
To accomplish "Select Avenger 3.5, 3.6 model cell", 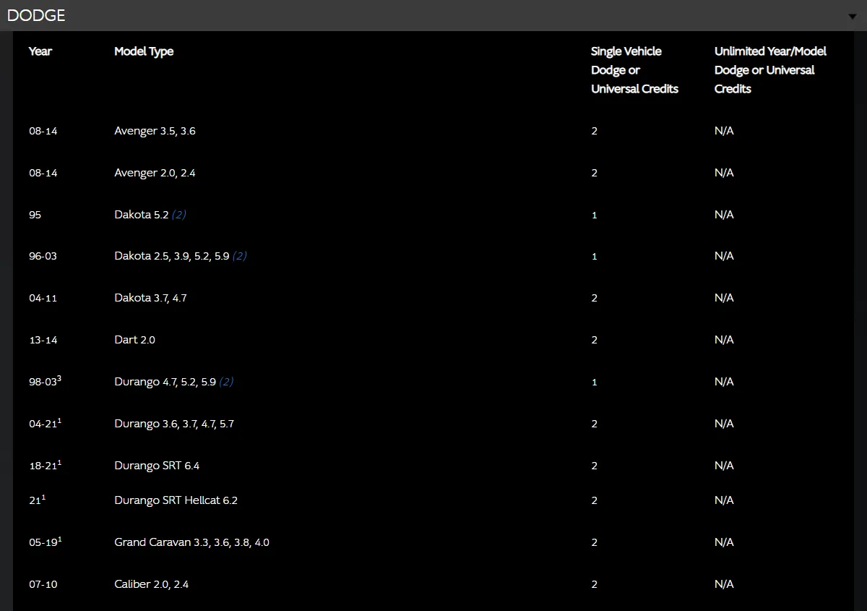I will click(x=155, y=131).
